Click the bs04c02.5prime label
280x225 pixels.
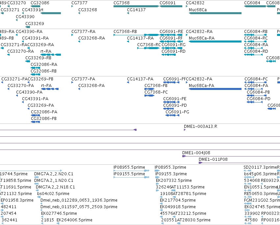(x=53, y=193)
